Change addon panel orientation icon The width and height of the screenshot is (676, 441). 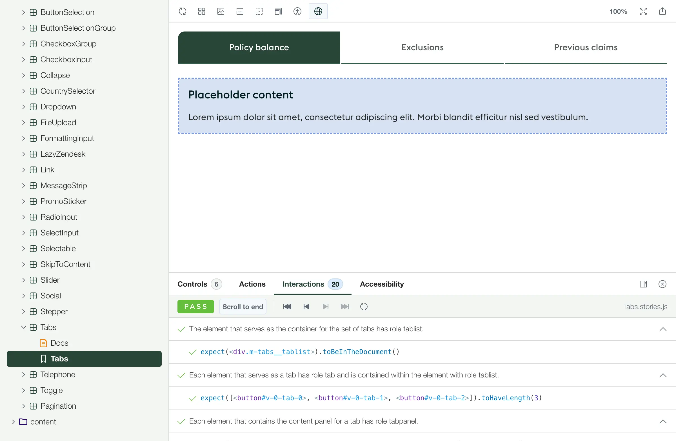click(643, 284)
